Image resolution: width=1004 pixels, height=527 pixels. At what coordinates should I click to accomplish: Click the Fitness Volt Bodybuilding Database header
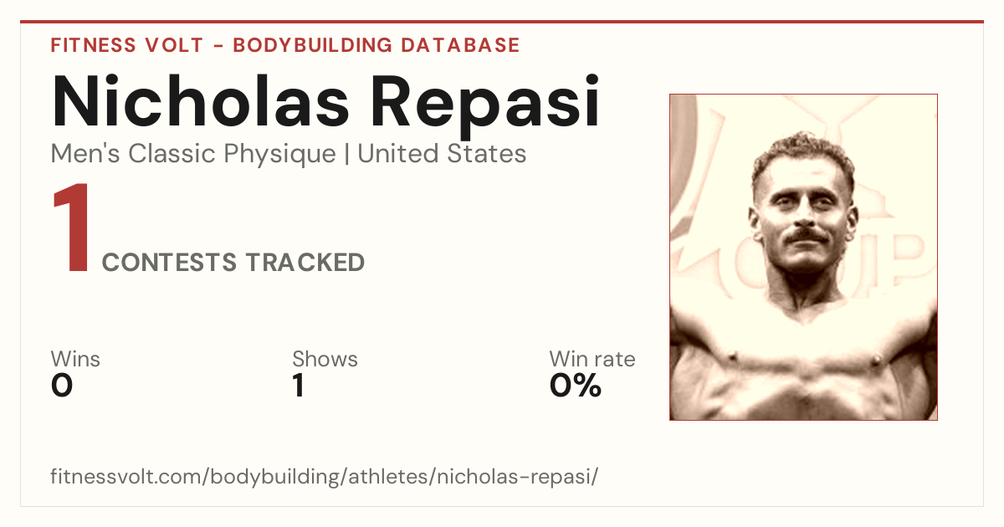pos(285,45)
